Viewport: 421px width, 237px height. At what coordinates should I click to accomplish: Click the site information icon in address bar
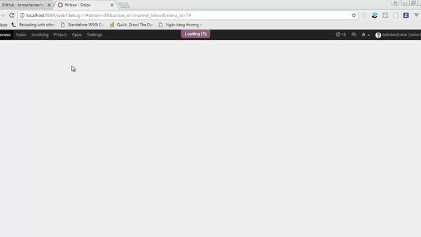pos(22,15)
